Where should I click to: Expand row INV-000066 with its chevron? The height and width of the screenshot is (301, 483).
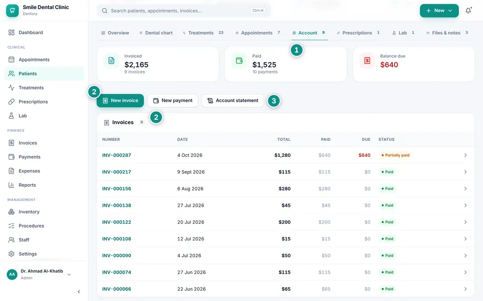(x=465, y=289)
